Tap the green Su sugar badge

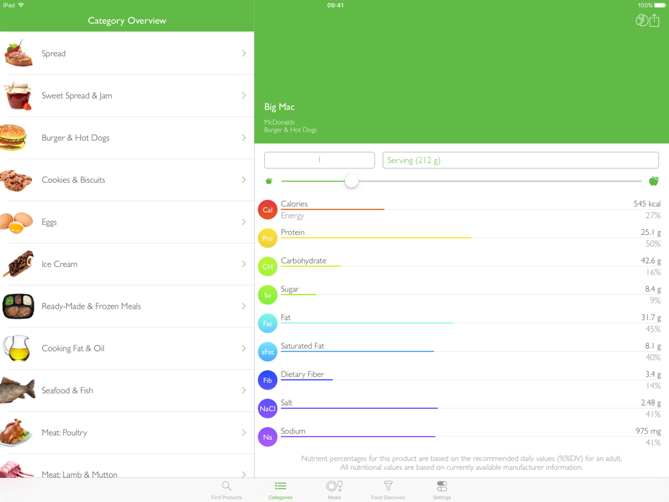tap(268, 295)
